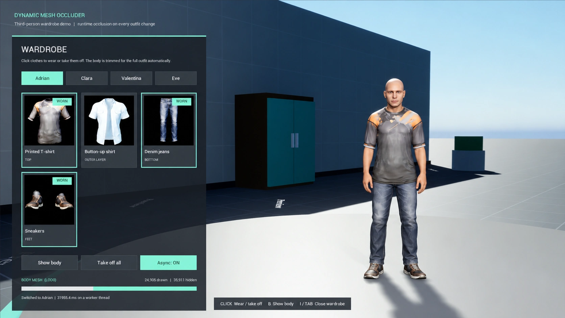
Task: Click the 'Sneakers' item label
Action: (x=34, y=231)
